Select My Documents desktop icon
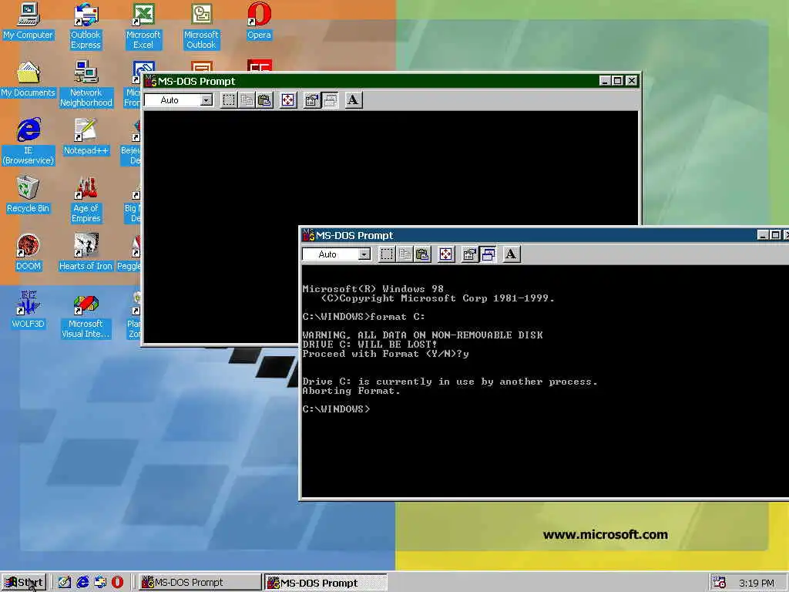Image resolution: width=789 pixels, height=592 pixels. click(28, 79)
